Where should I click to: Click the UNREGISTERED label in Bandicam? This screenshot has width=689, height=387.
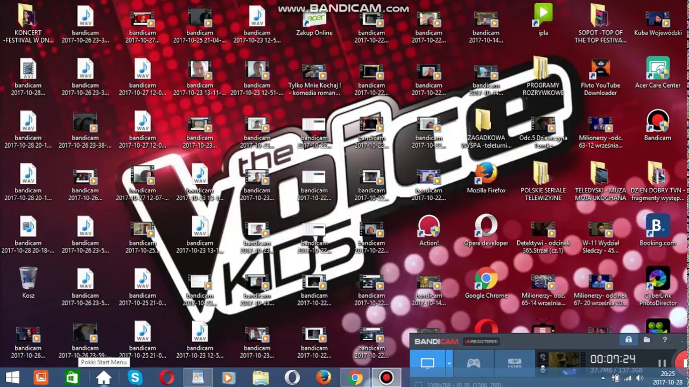point(481,341)
